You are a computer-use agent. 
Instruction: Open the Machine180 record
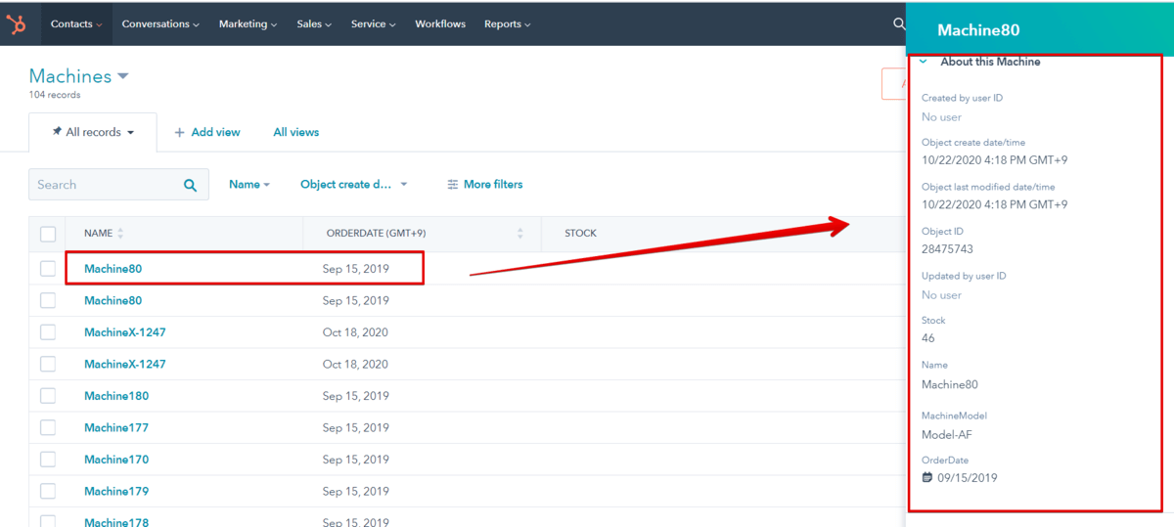[x=116, y=396]
